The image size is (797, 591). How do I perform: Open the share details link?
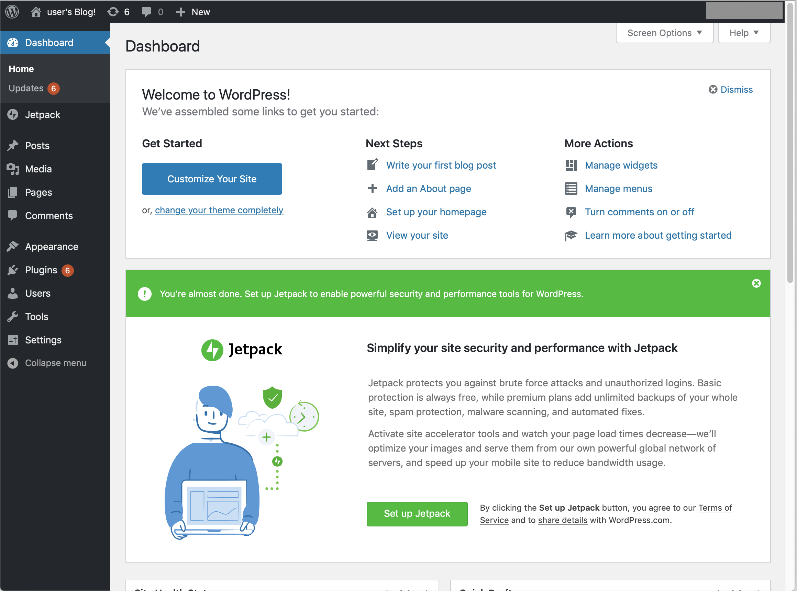(563, 520)
